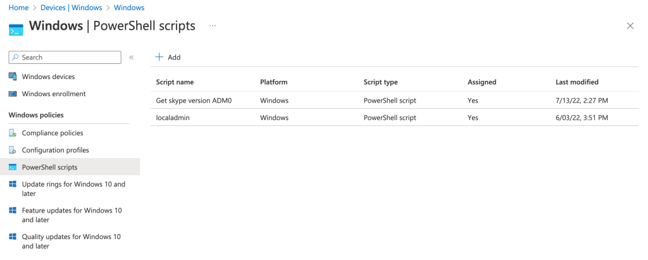Click the Configuration profiles icon
Viewport: 648px width, 260px height.
tap(13, 150)
